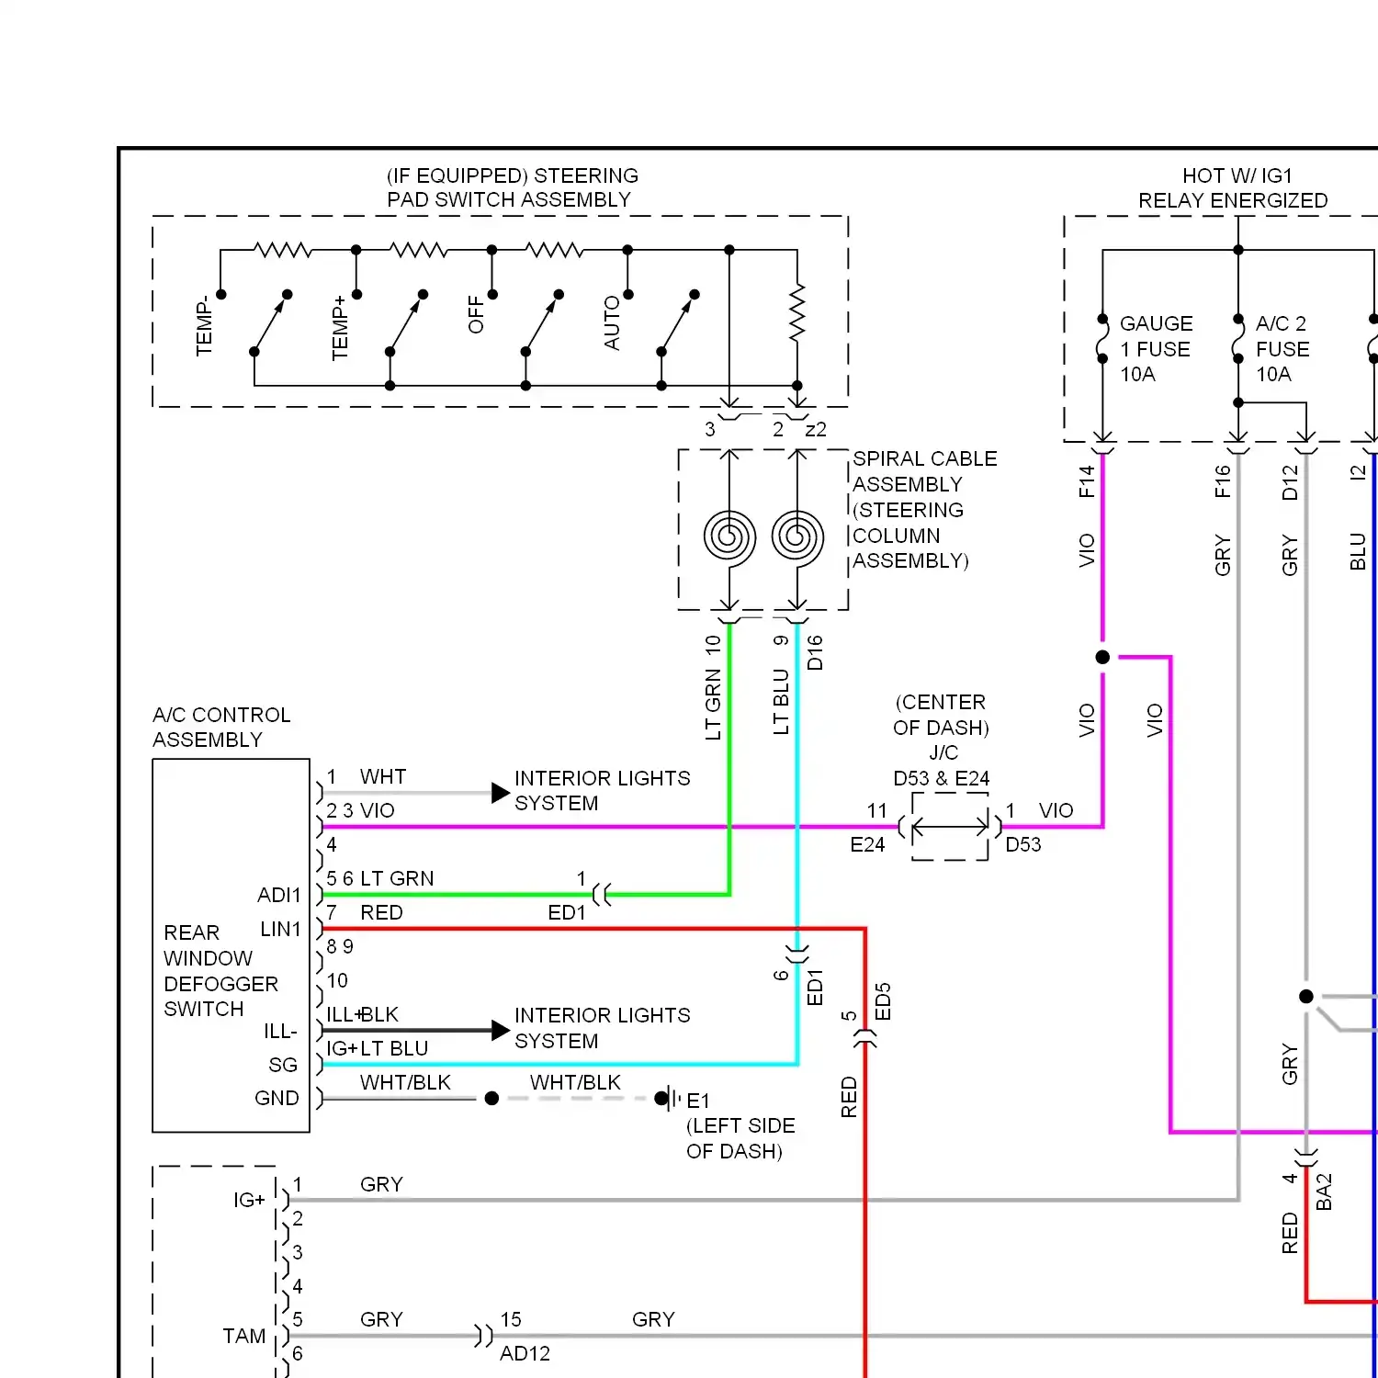The image size is (1378, 1378).
Task: Click the ED1 connector on LT GRN wire
Action: (602, 894)
